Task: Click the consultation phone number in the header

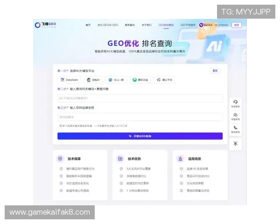Action: tap(221, 25)
